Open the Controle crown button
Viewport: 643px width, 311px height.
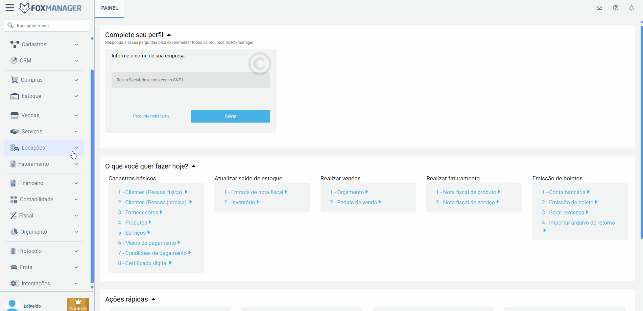click(x=78, y=304)
